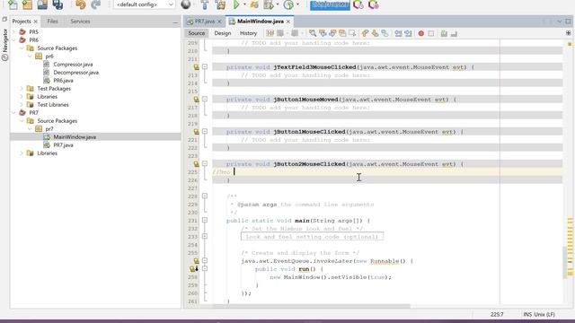
Task: Select MainWindow.java in project tree
Action: point(75,136)
